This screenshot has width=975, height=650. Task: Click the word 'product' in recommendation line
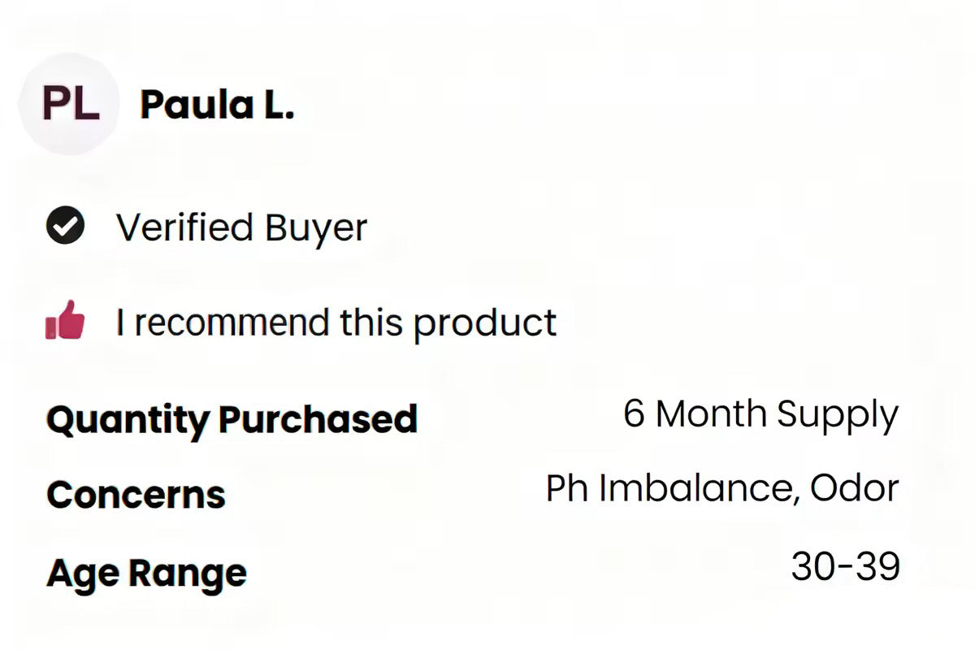(x=483, y=322)
